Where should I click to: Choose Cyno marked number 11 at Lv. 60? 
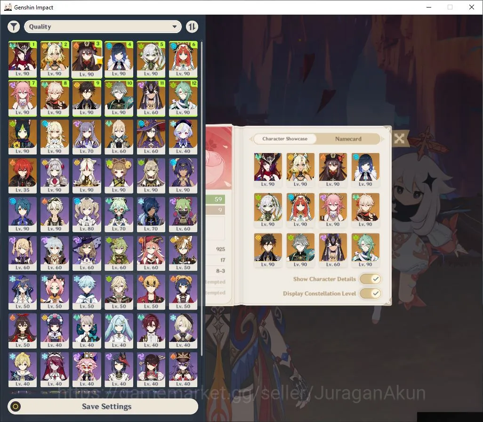151,98
